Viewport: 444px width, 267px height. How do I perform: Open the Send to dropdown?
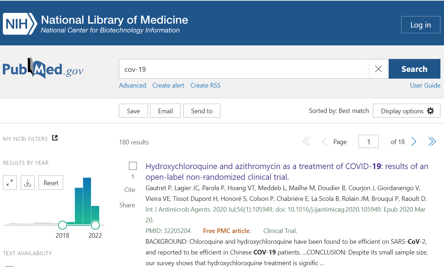coord(201,111)
